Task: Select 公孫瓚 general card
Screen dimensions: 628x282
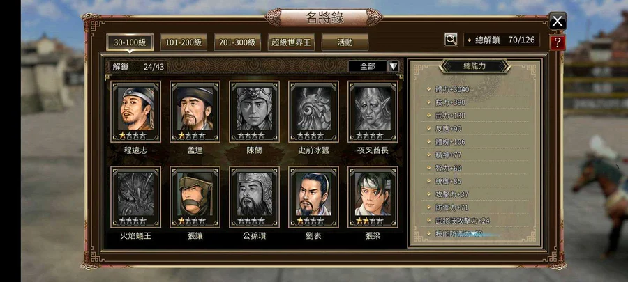Action: (254, 197)
